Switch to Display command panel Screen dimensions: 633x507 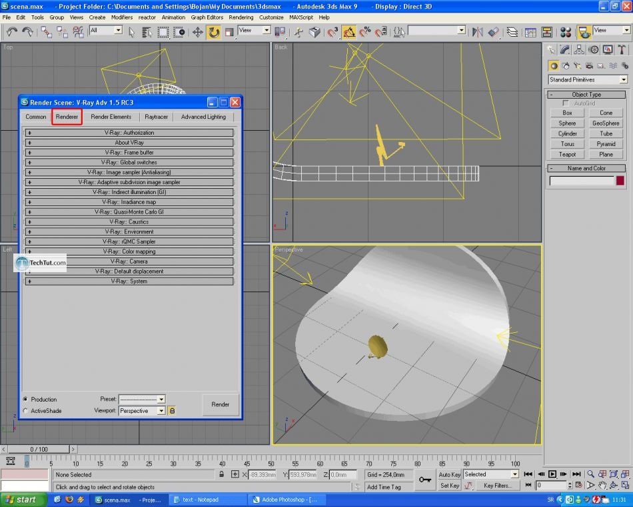(608, 50)
